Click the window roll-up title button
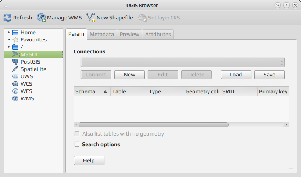This screenshot has height=177, width=301. 286,5
